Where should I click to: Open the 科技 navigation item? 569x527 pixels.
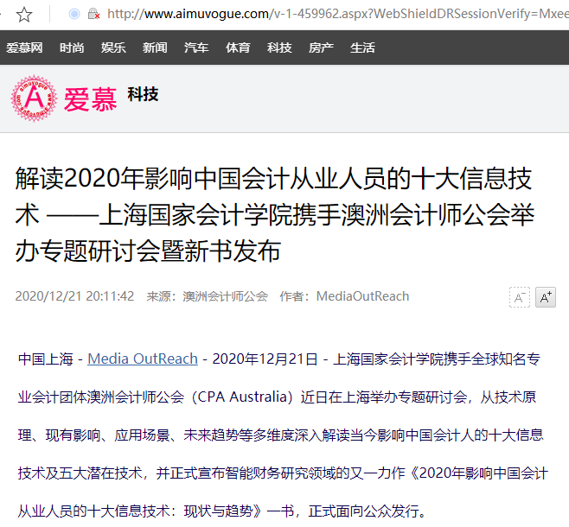(279, 48)
